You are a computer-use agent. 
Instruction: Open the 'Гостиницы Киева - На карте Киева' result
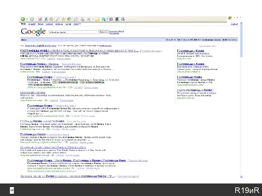(x=42, y=121)
